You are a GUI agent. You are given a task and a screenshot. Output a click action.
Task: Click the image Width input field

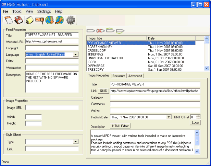tap(33, 117)
